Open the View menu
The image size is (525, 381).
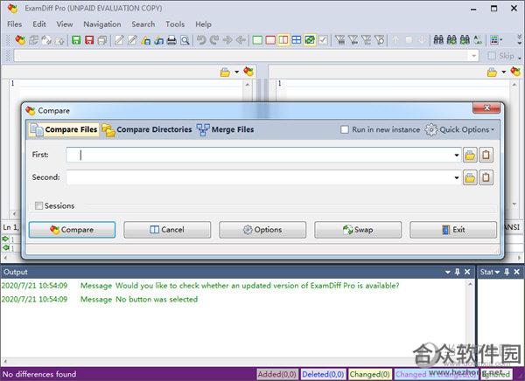(x=65, y=24)
